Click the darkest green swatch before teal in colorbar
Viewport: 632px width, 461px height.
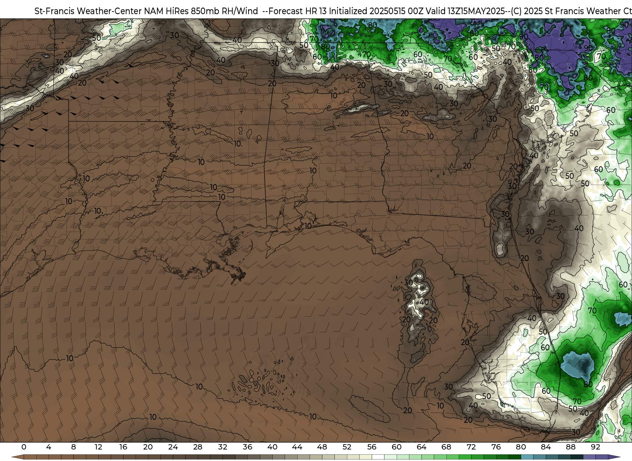(x=515, y=457)
